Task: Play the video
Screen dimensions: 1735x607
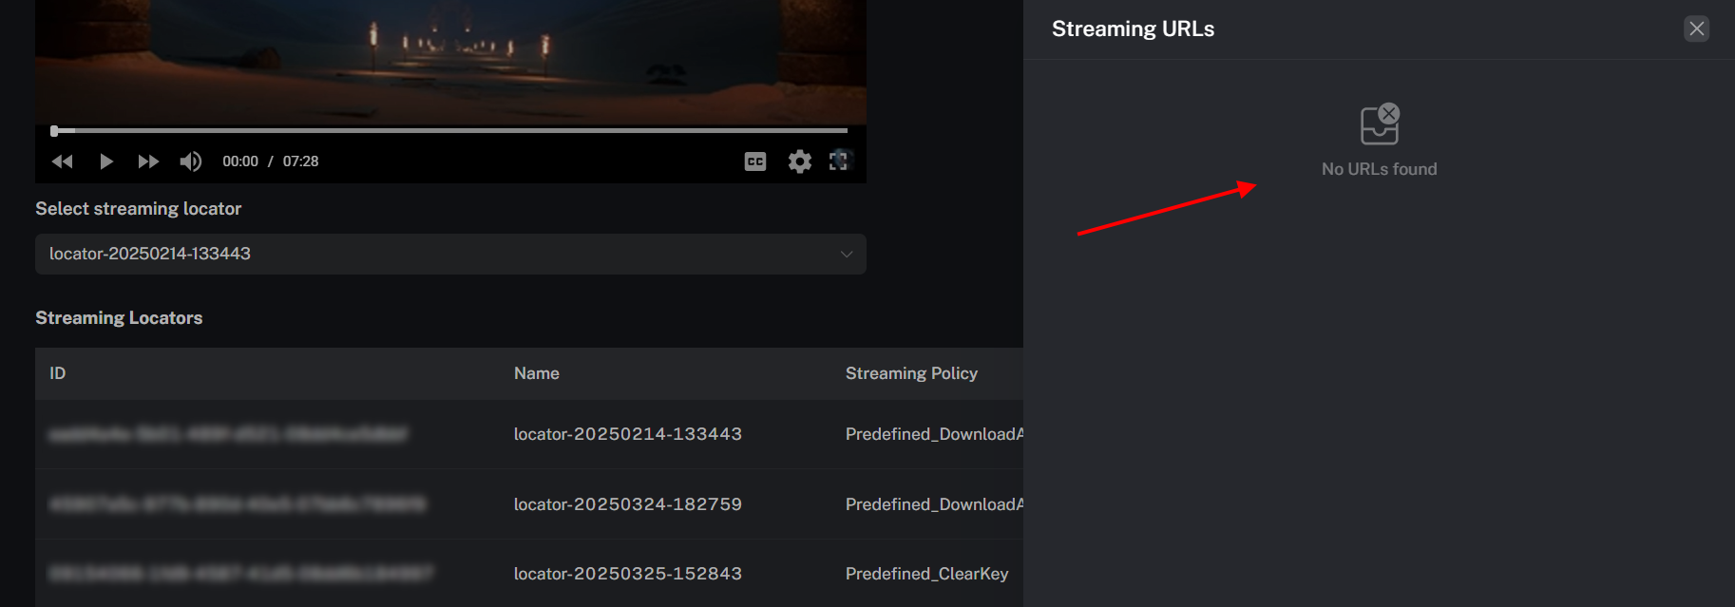Action: [106, 161]
